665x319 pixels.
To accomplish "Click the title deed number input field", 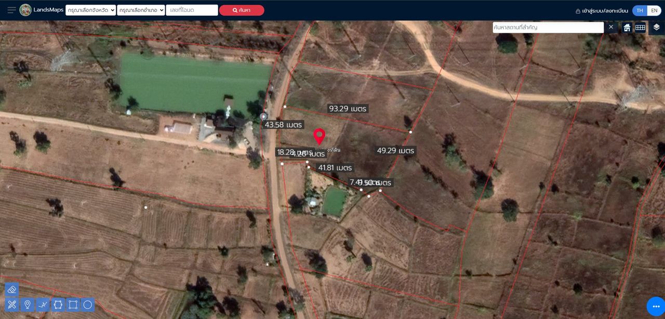I will [192, 10].
